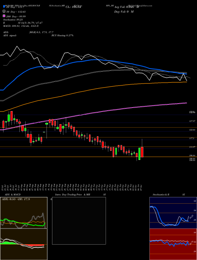Click the 127.97 price axis label
Screen dimensions: 197x260
click(x=192, y=121)
